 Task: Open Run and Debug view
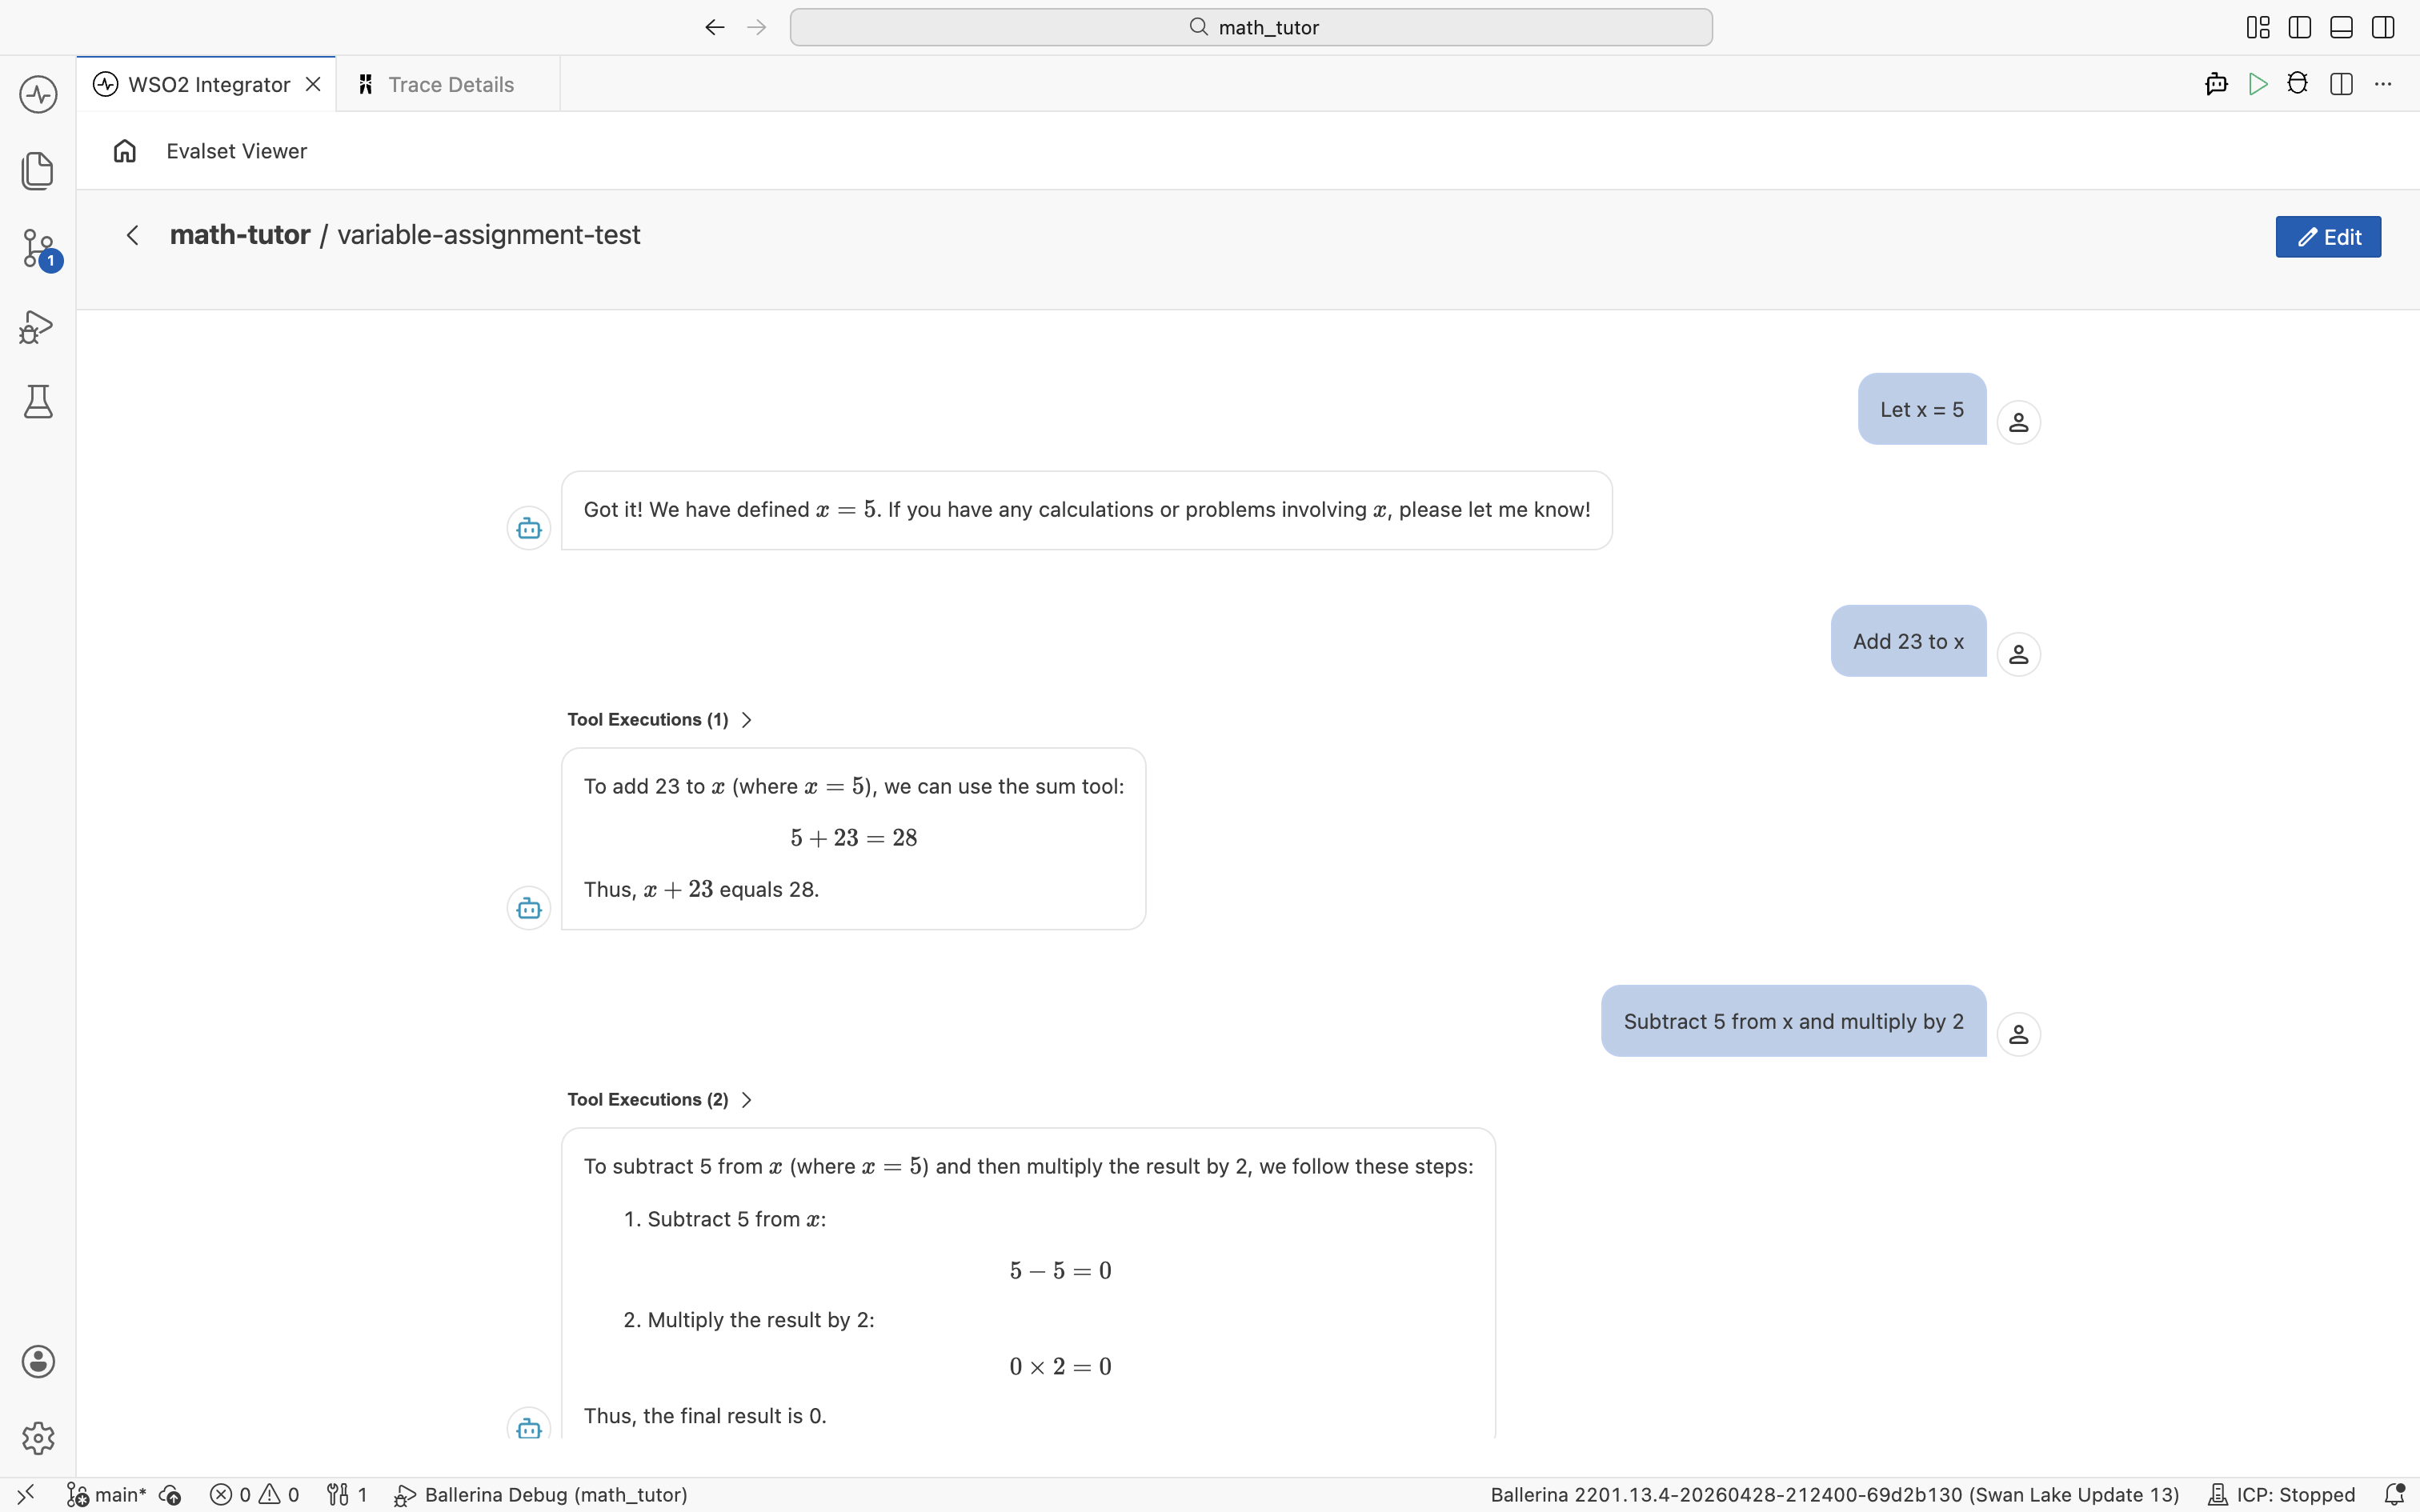coord(38,327)
